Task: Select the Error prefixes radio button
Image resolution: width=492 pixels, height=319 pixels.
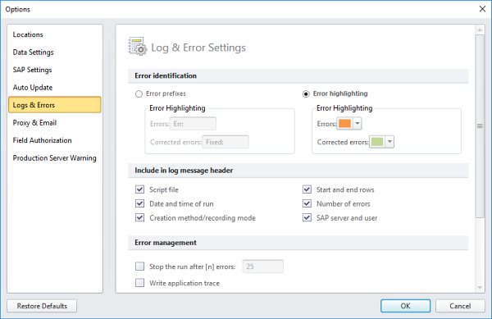Action: pos(139,93)
